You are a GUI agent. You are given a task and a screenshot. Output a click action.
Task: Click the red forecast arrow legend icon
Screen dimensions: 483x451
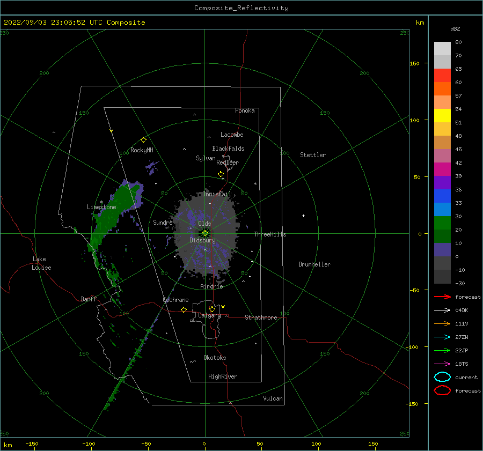pyautogui.click(x=442, y=297)
